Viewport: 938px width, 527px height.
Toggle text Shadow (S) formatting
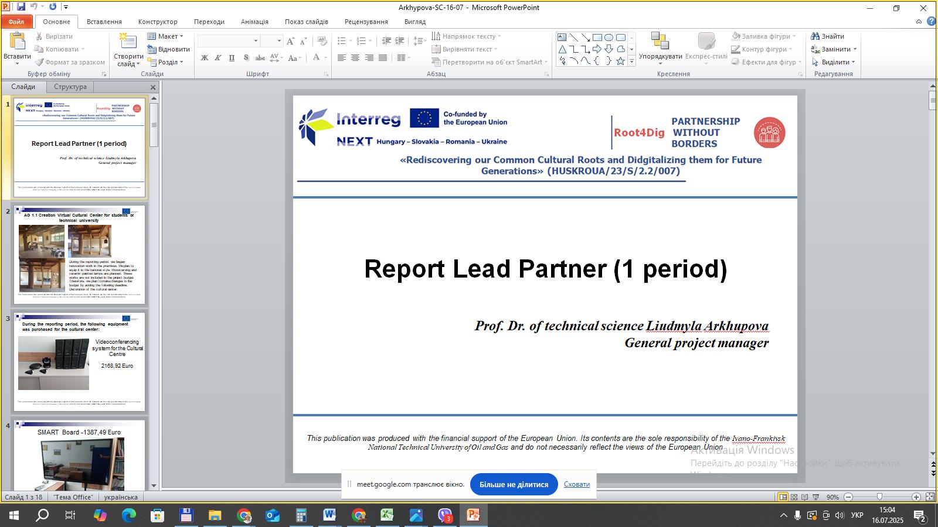[246, 57]
